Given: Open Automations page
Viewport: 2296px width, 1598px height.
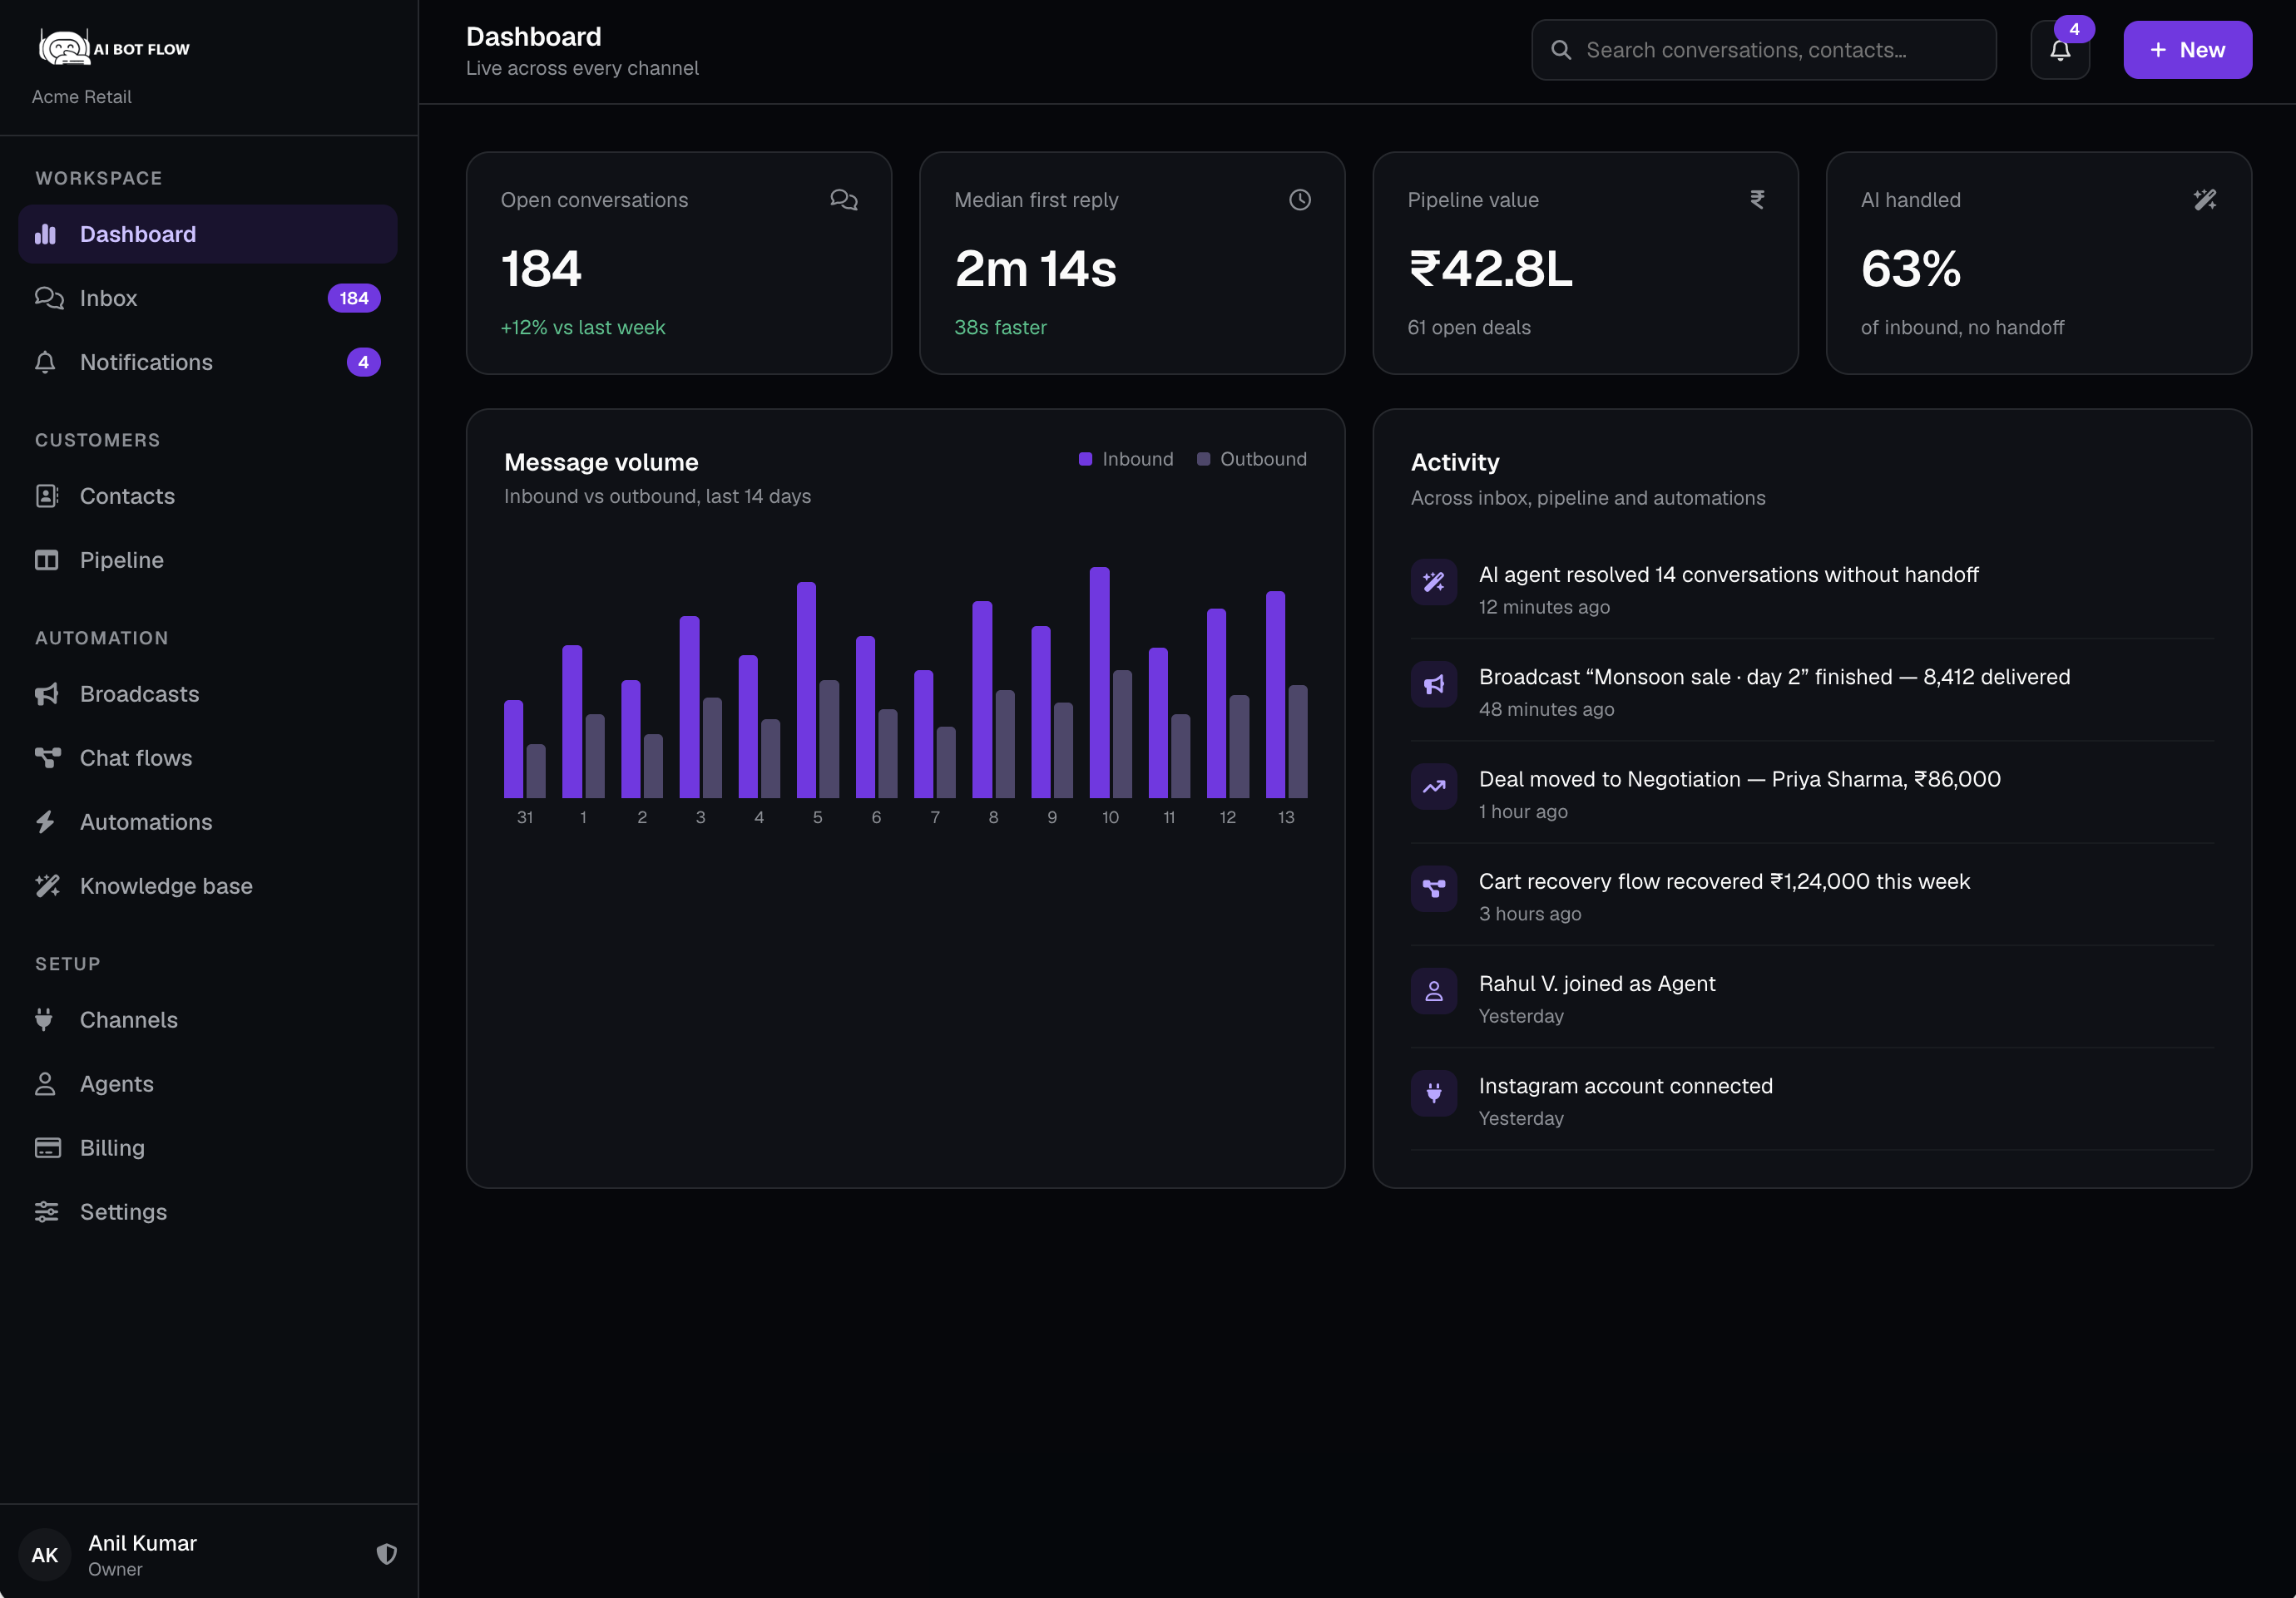Looking at the screenshot, I should [208, 821].
